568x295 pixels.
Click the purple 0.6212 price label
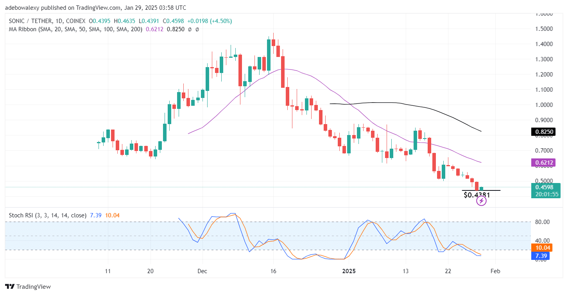tap(543, 162)
